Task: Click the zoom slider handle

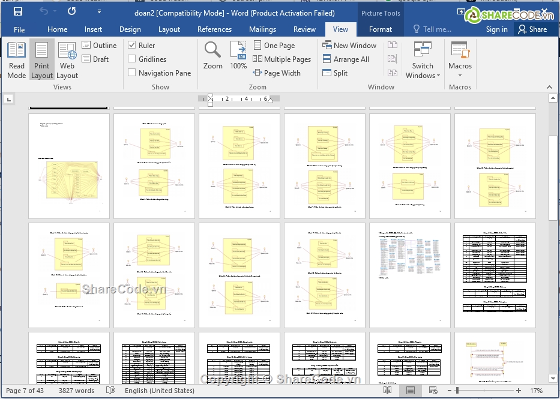Action: pyautogui.click(x=457, y=391)
